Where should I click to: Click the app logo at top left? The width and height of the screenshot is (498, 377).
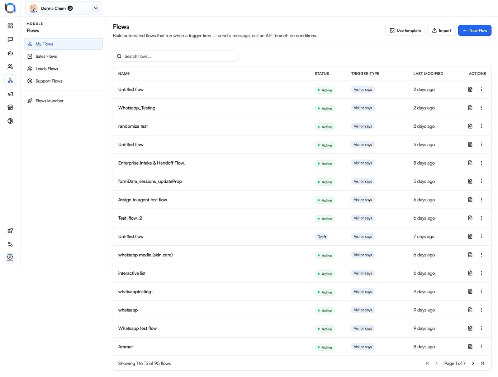(10, 8)
